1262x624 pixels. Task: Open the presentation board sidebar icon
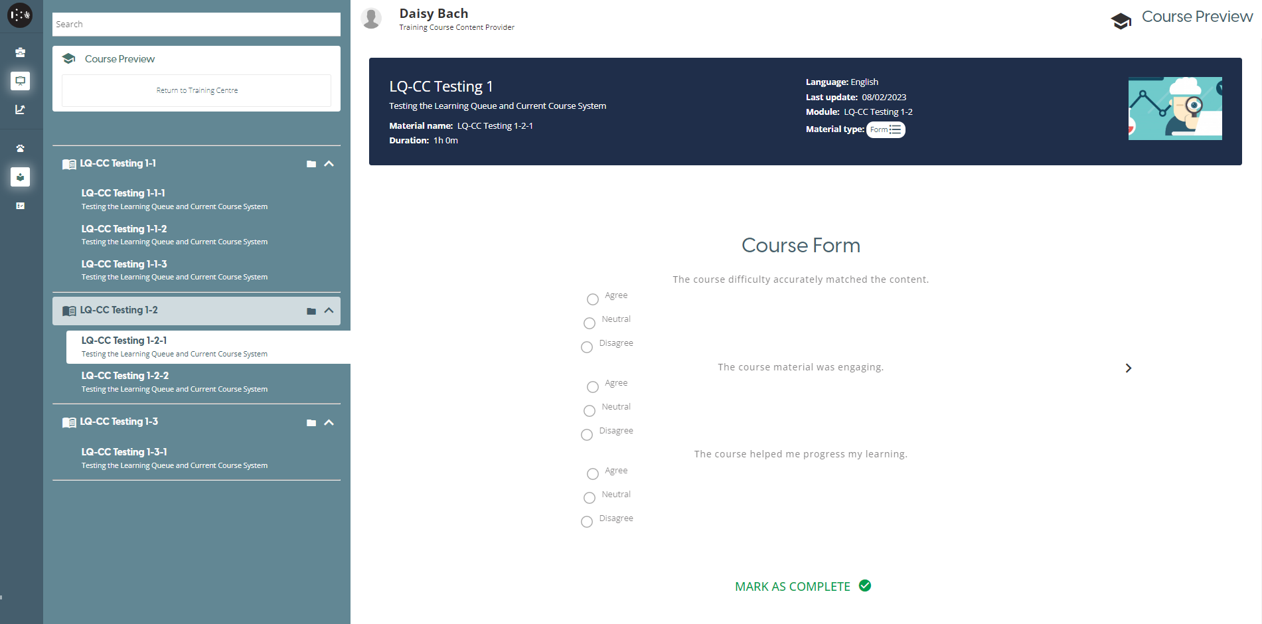pos(21,81)
